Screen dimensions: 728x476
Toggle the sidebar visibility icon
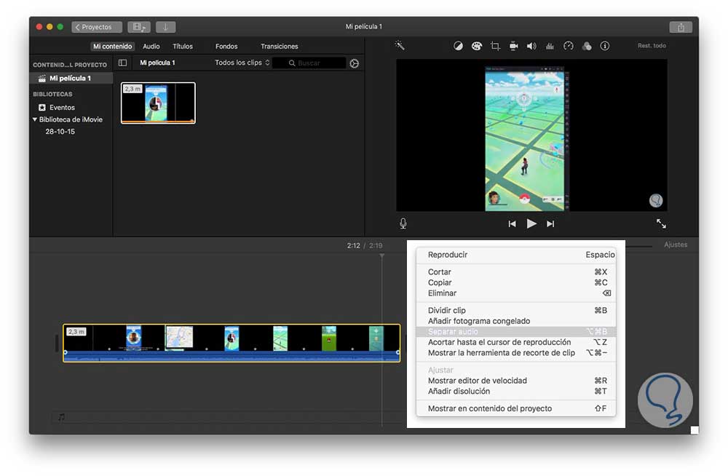(122, 63)
